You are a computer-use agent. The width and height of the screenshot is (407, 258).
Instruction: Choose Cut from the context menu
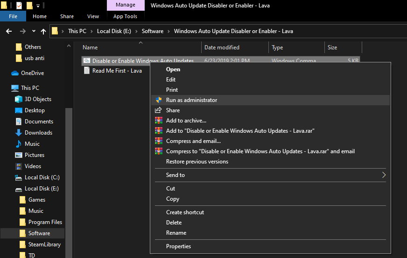tap(270, 189)
